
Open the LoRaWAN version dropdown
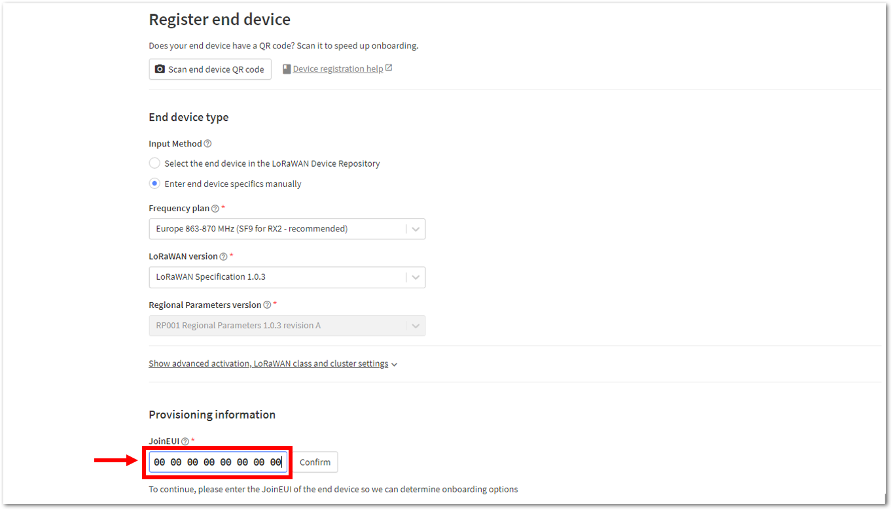click(x=287, y=277)
